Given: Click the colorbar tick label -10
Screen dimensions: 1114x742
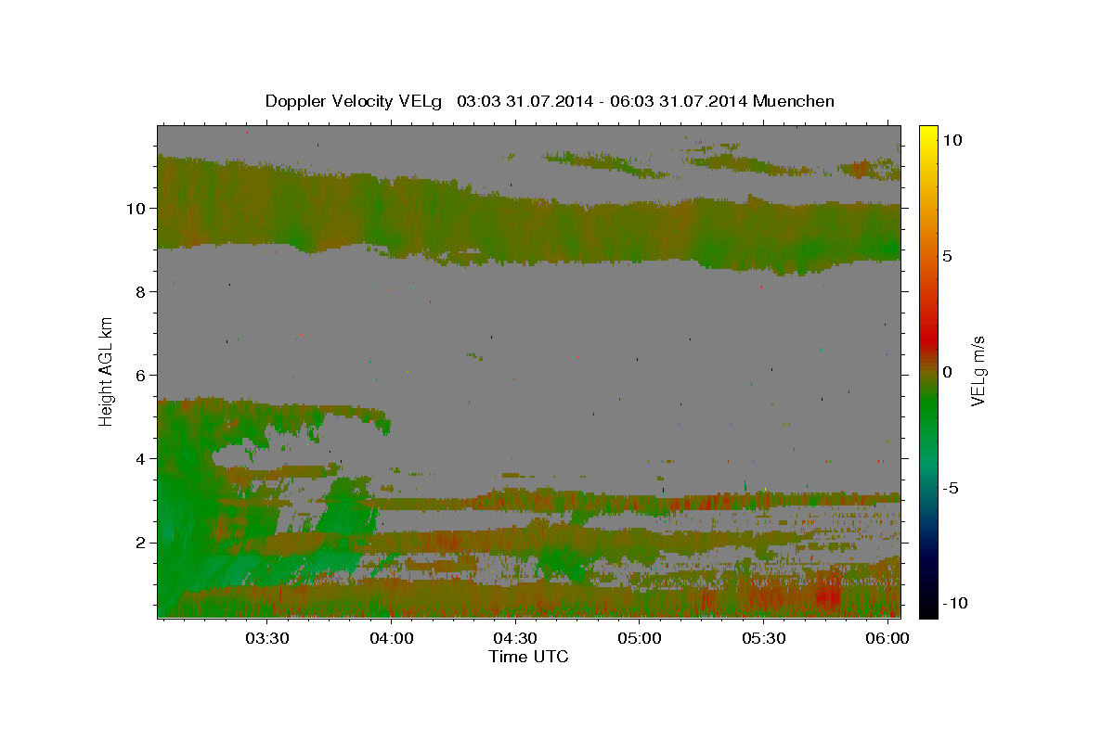Looking at the screenshot, I should pos(955,604).
